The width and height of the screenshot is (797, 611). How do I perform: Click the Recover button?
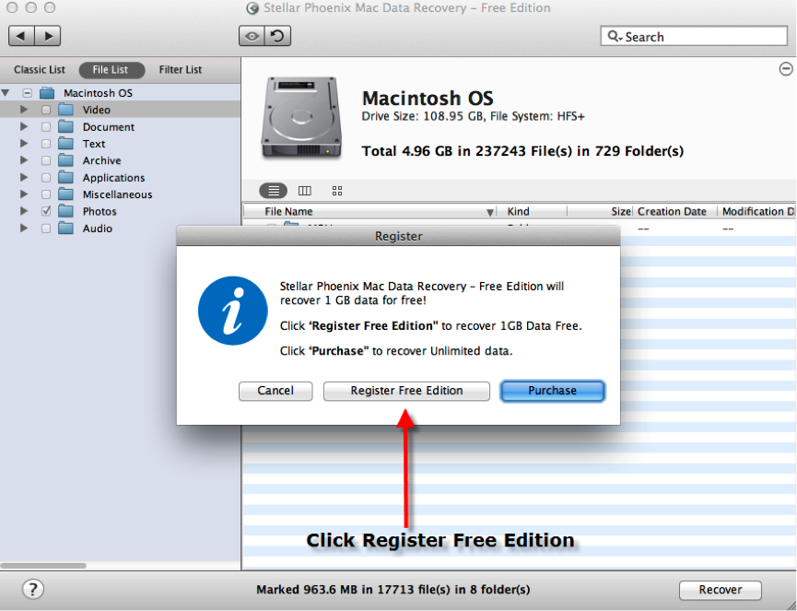(x=721, y=590)
